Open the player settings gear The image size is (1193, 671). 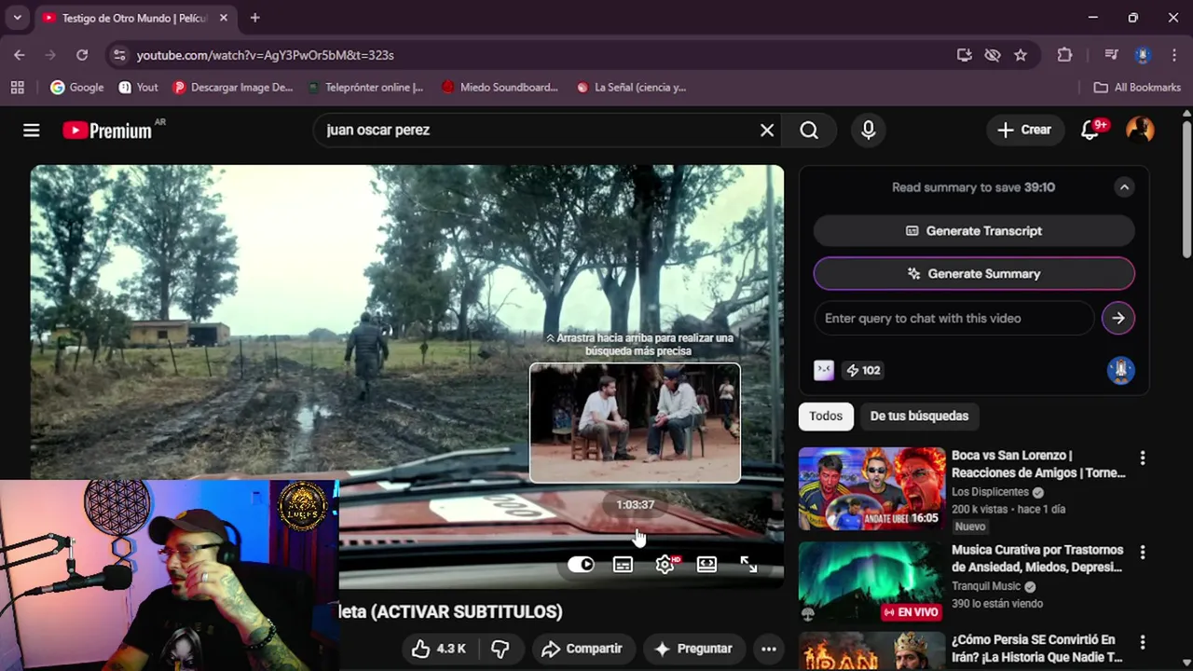point(665,564)
